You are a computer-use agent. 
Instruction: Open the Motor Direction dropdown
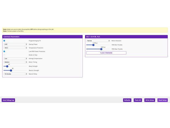coord(98,41)
